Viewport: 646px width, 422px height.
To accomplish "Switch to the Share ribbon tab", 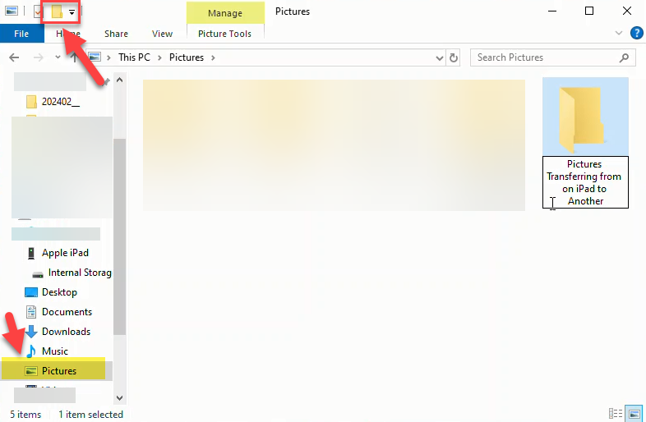I will [116, 34].
